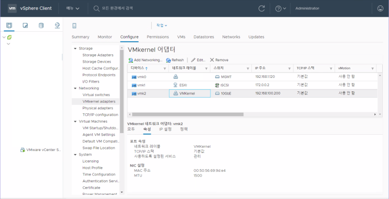This screenshot has width=389, height=199.
Task: Click the vmk1 adapter icon
Action: point(134,85)
